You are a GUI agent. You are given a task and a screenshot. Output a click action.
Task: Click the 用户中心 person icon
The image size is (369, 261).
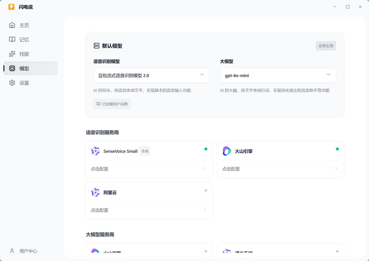12,251
